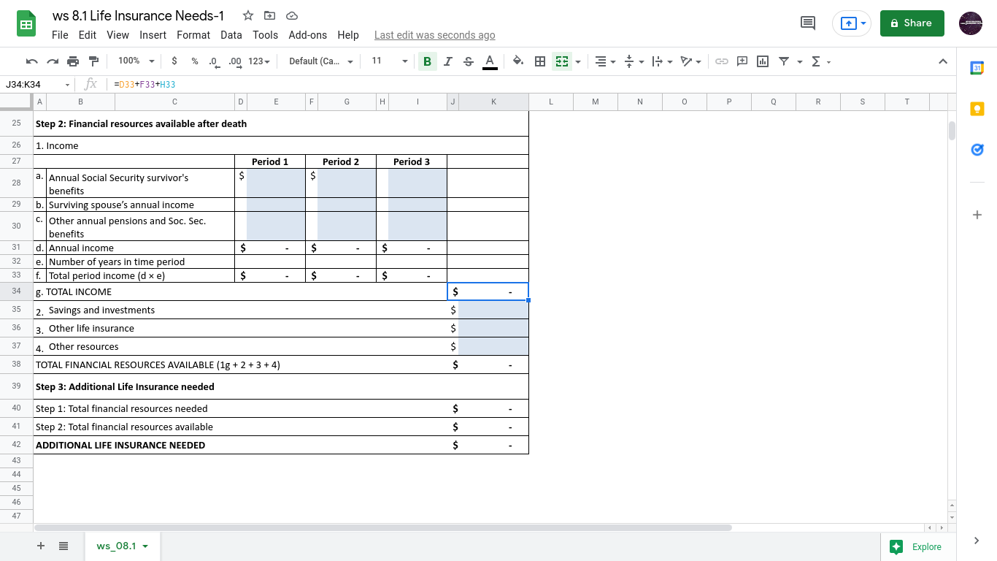Viewport: 997px width, 561px height.
Task: Insert a comment using toolbar icon
Action: tap(742, 61)
